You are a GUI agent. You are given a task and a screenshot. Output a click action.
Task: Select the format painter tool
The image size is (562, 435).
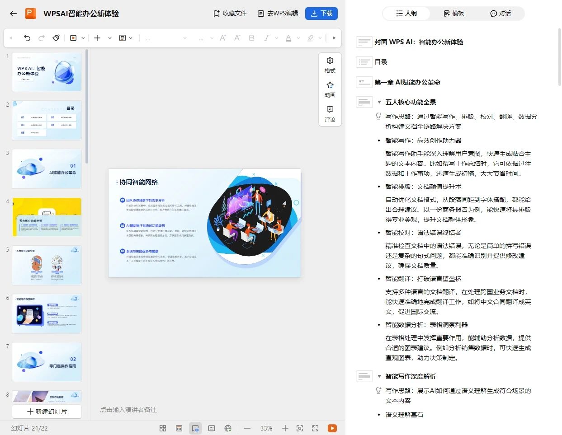56,38
